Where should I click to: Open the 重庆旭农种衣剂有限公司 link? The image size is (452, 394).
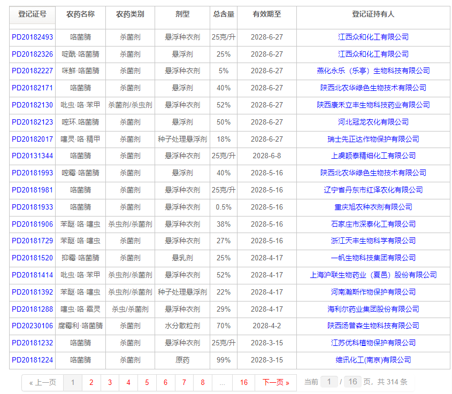click(x=373, y=207)
